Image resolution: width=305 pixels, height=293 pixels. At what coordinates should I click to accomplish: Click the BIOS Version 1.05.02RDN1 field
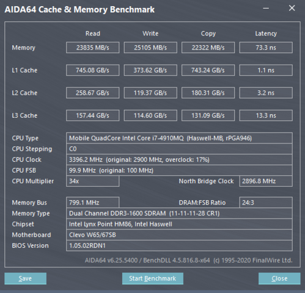(179, 245)
